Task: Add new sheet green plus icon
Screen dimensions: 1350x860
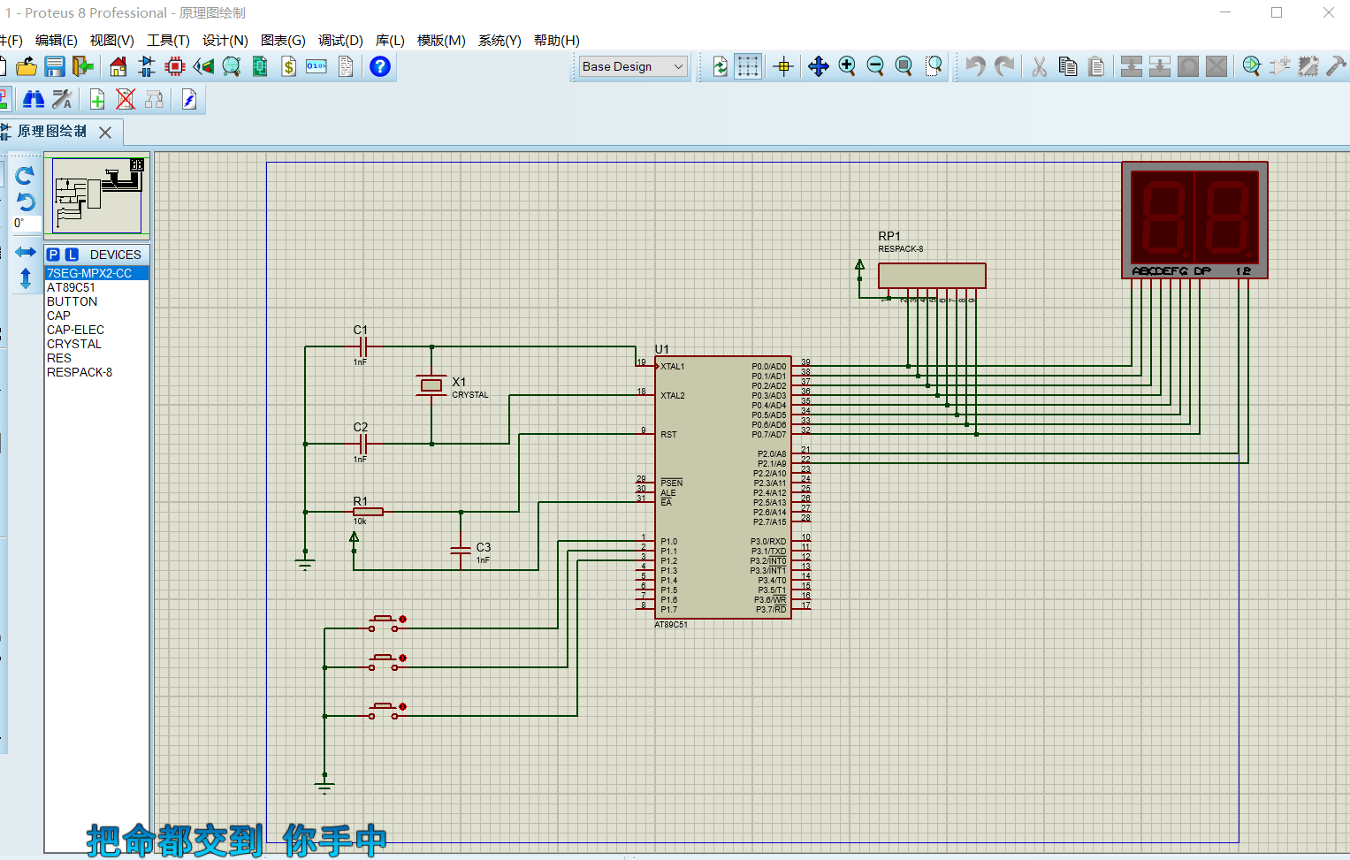Action: (97, 100)
